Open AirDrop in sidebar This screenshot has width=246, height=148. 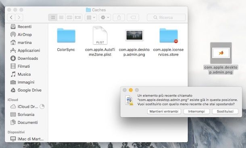(x=21, y=35)
